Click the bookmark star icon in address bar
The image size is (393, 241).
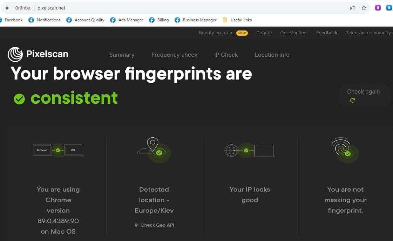(x=364, y=8)
